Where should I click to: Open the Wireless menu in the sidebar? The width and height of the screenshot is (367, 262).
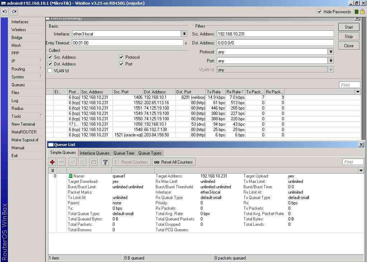[19, 30]
